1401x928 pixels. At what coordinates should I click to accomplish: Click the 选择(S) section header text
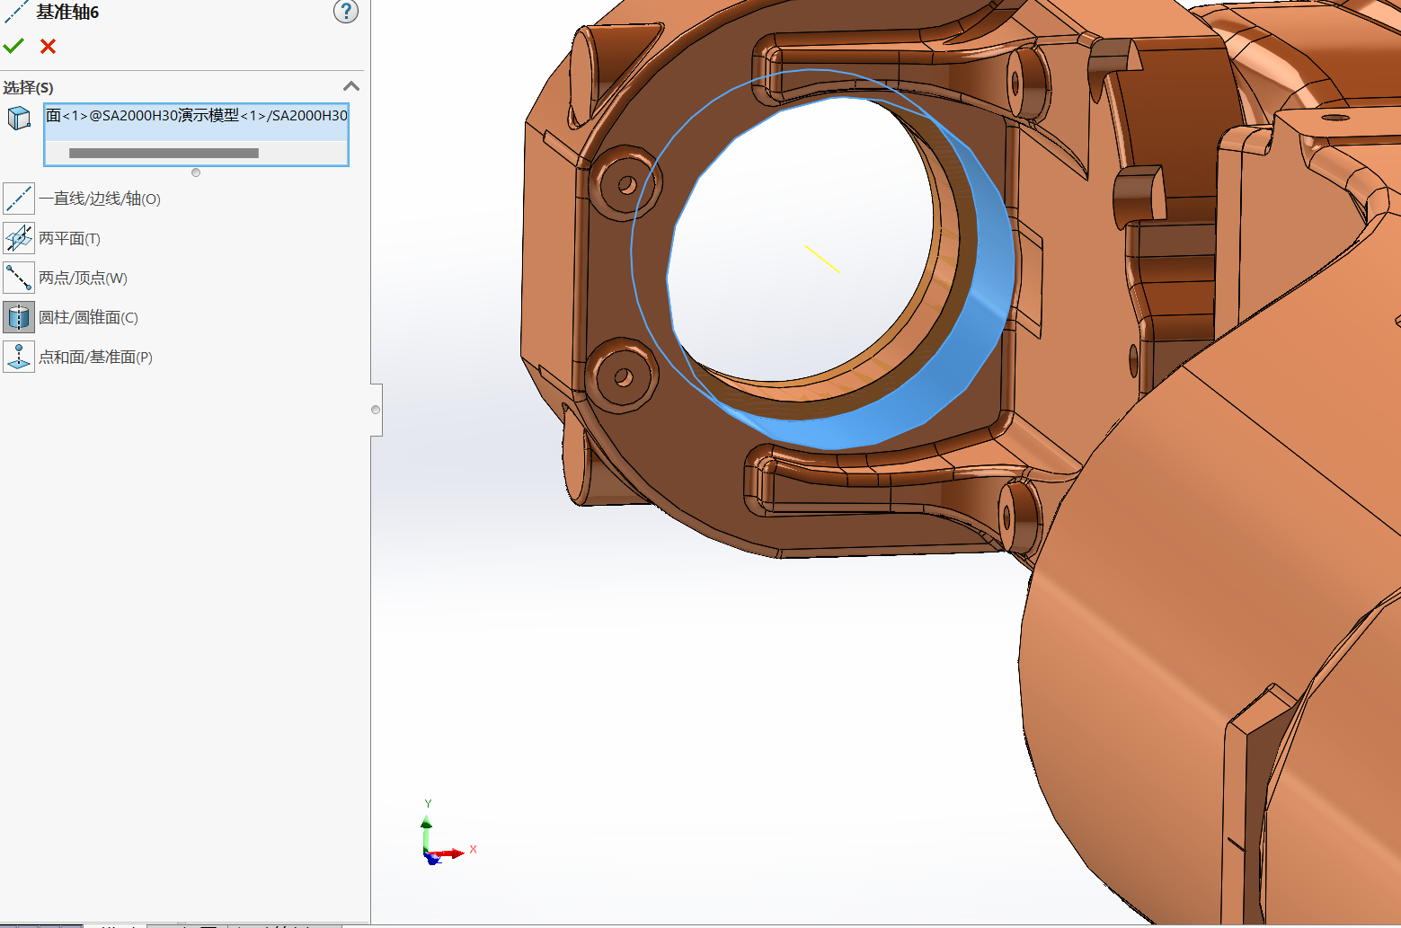coord(29,87)
